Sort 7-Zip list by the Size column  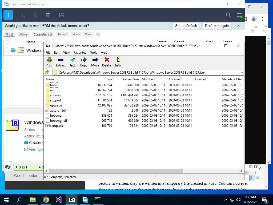[100, 79]
